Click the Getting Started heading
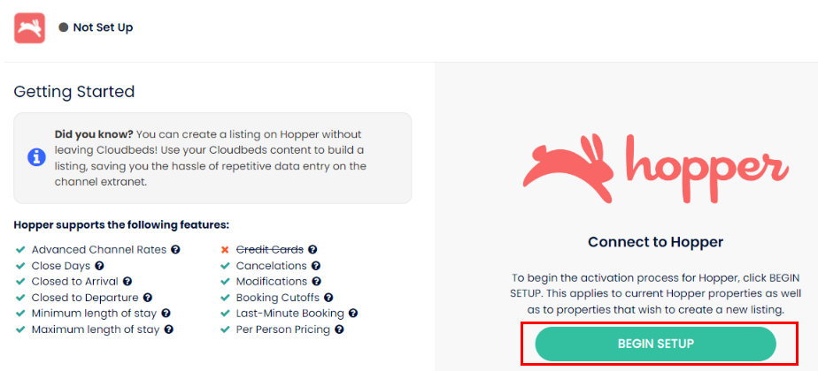The width and height of the screenshot is (818, 371). (x=74, y=91)
